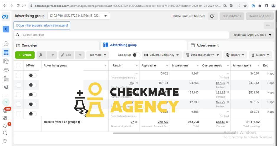Open the Audiences people icon
277x148 pixels.
point(6,70)
